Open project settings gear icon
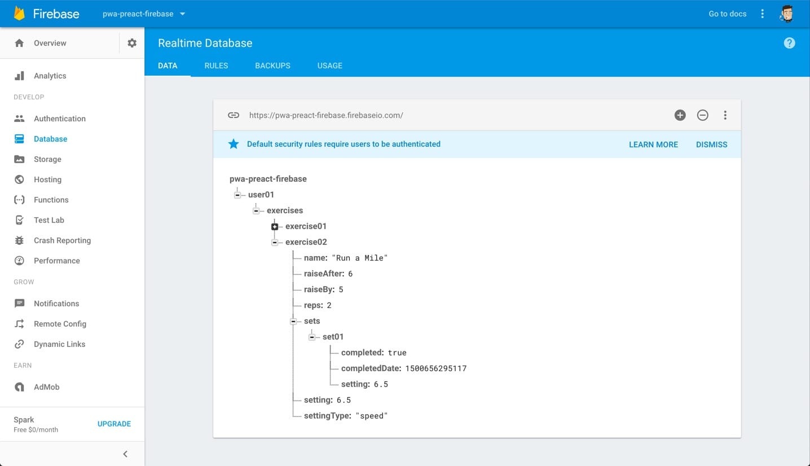 pyautogui.click(x=132, y=43)
